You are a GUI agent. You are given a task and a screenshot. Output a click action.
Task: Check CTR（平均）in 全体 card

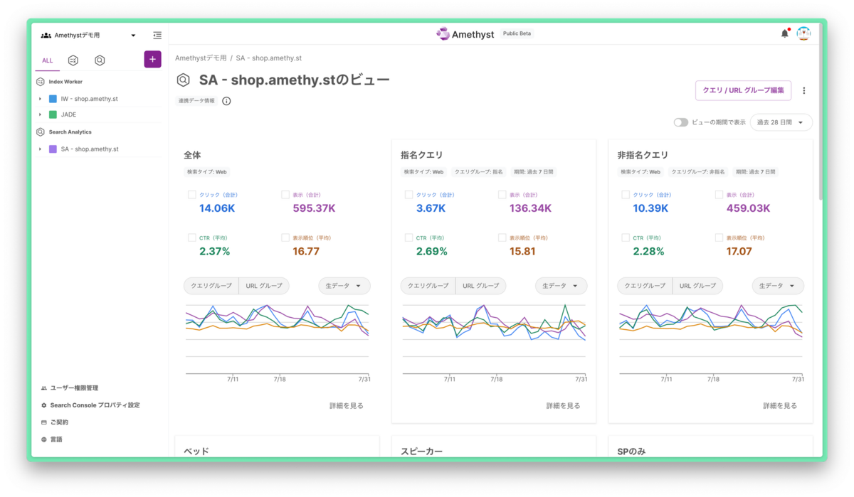(191, 237)
